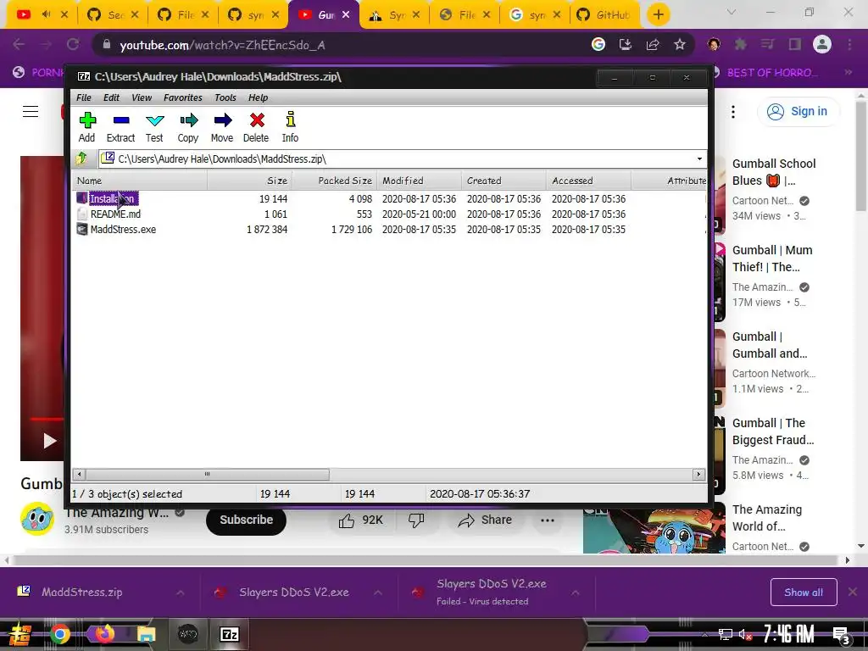Screen dimensions: 868x651
Task: Select the Copy toolbar icon
Action: 188,127
